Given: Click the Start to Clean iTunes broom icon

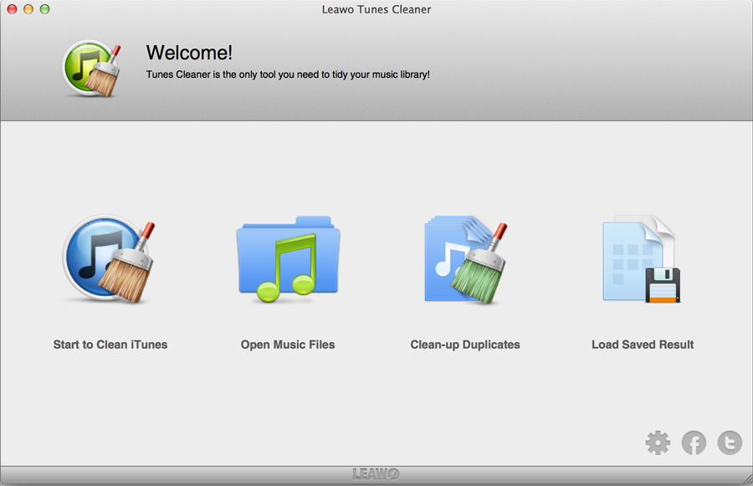Looking at the screenshot, I should coord(109,259).
